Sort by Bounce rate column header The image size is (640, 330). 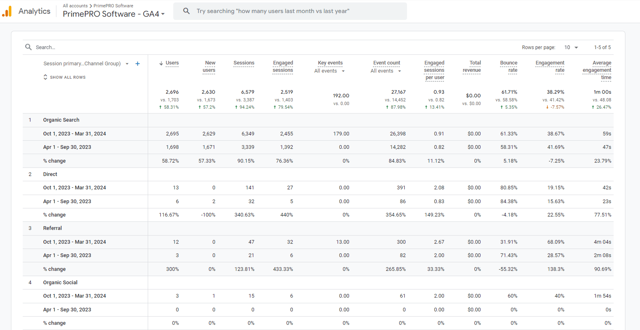click(509, 66)
